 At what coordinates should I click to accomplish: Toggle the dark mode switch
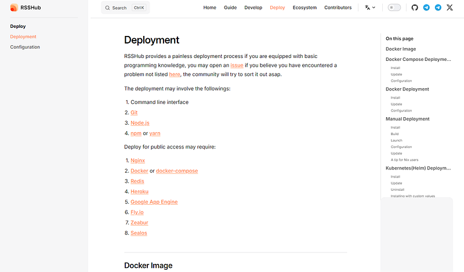(x=394, y=8)
